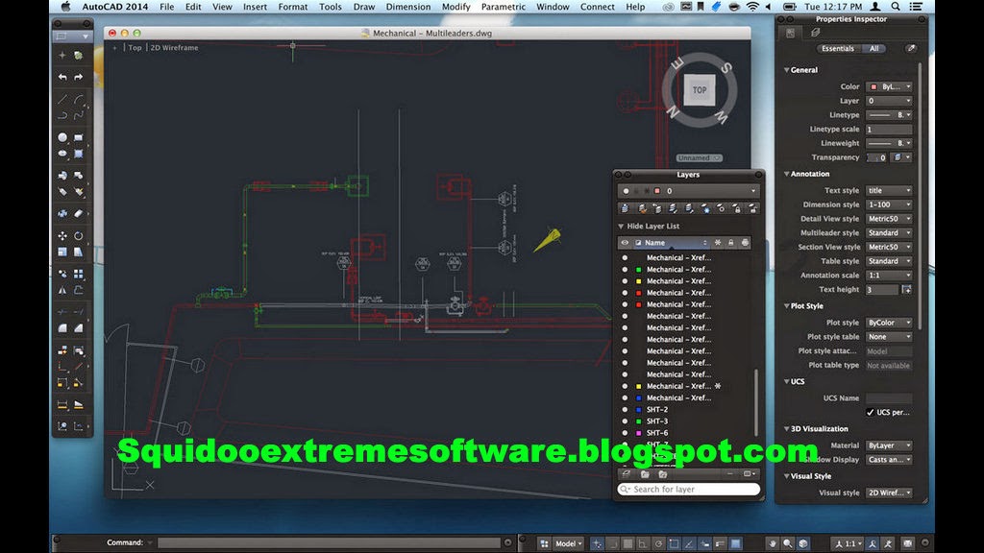Click the Search for layer field

coord(688,489)
